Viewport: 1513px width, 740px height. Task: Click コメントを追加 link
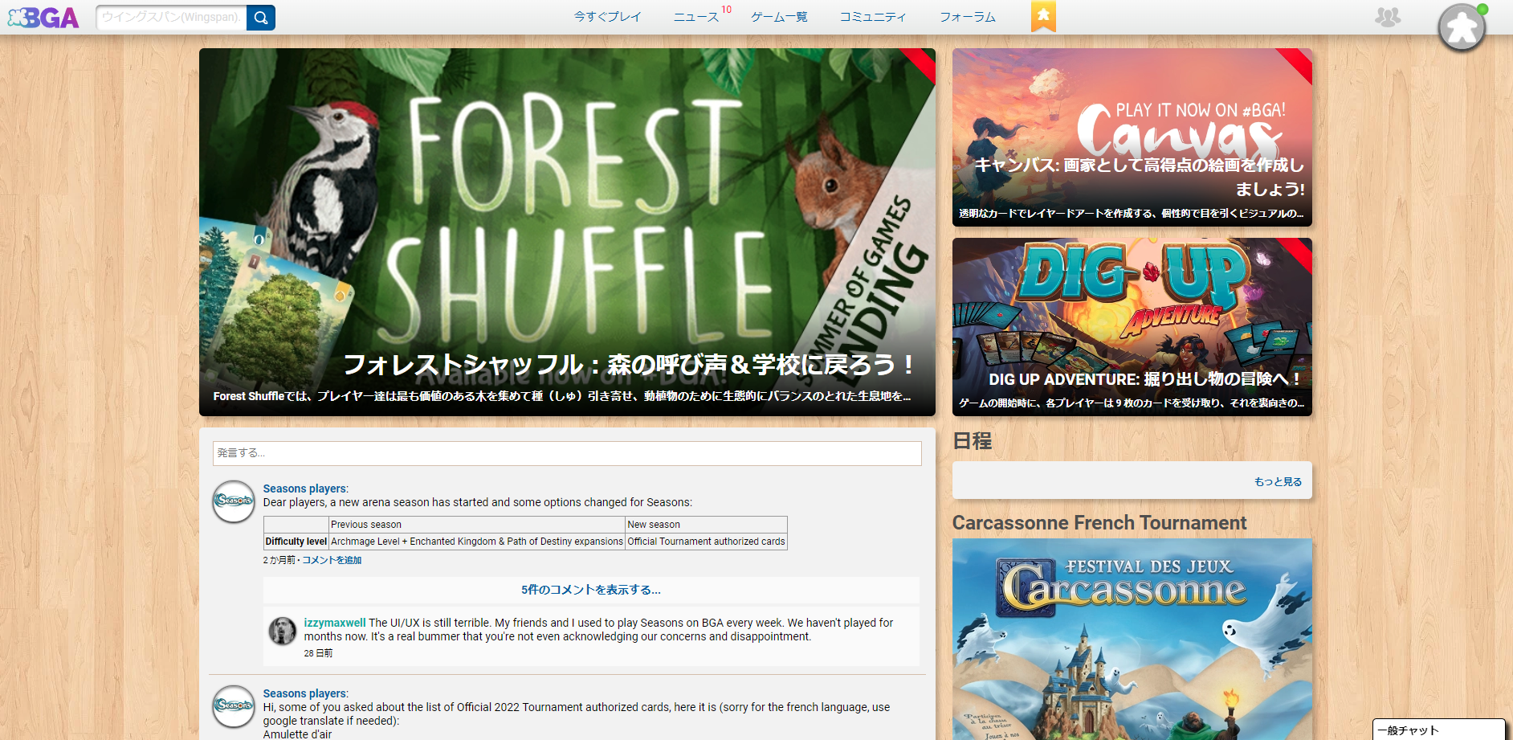(x=332, y=560)
